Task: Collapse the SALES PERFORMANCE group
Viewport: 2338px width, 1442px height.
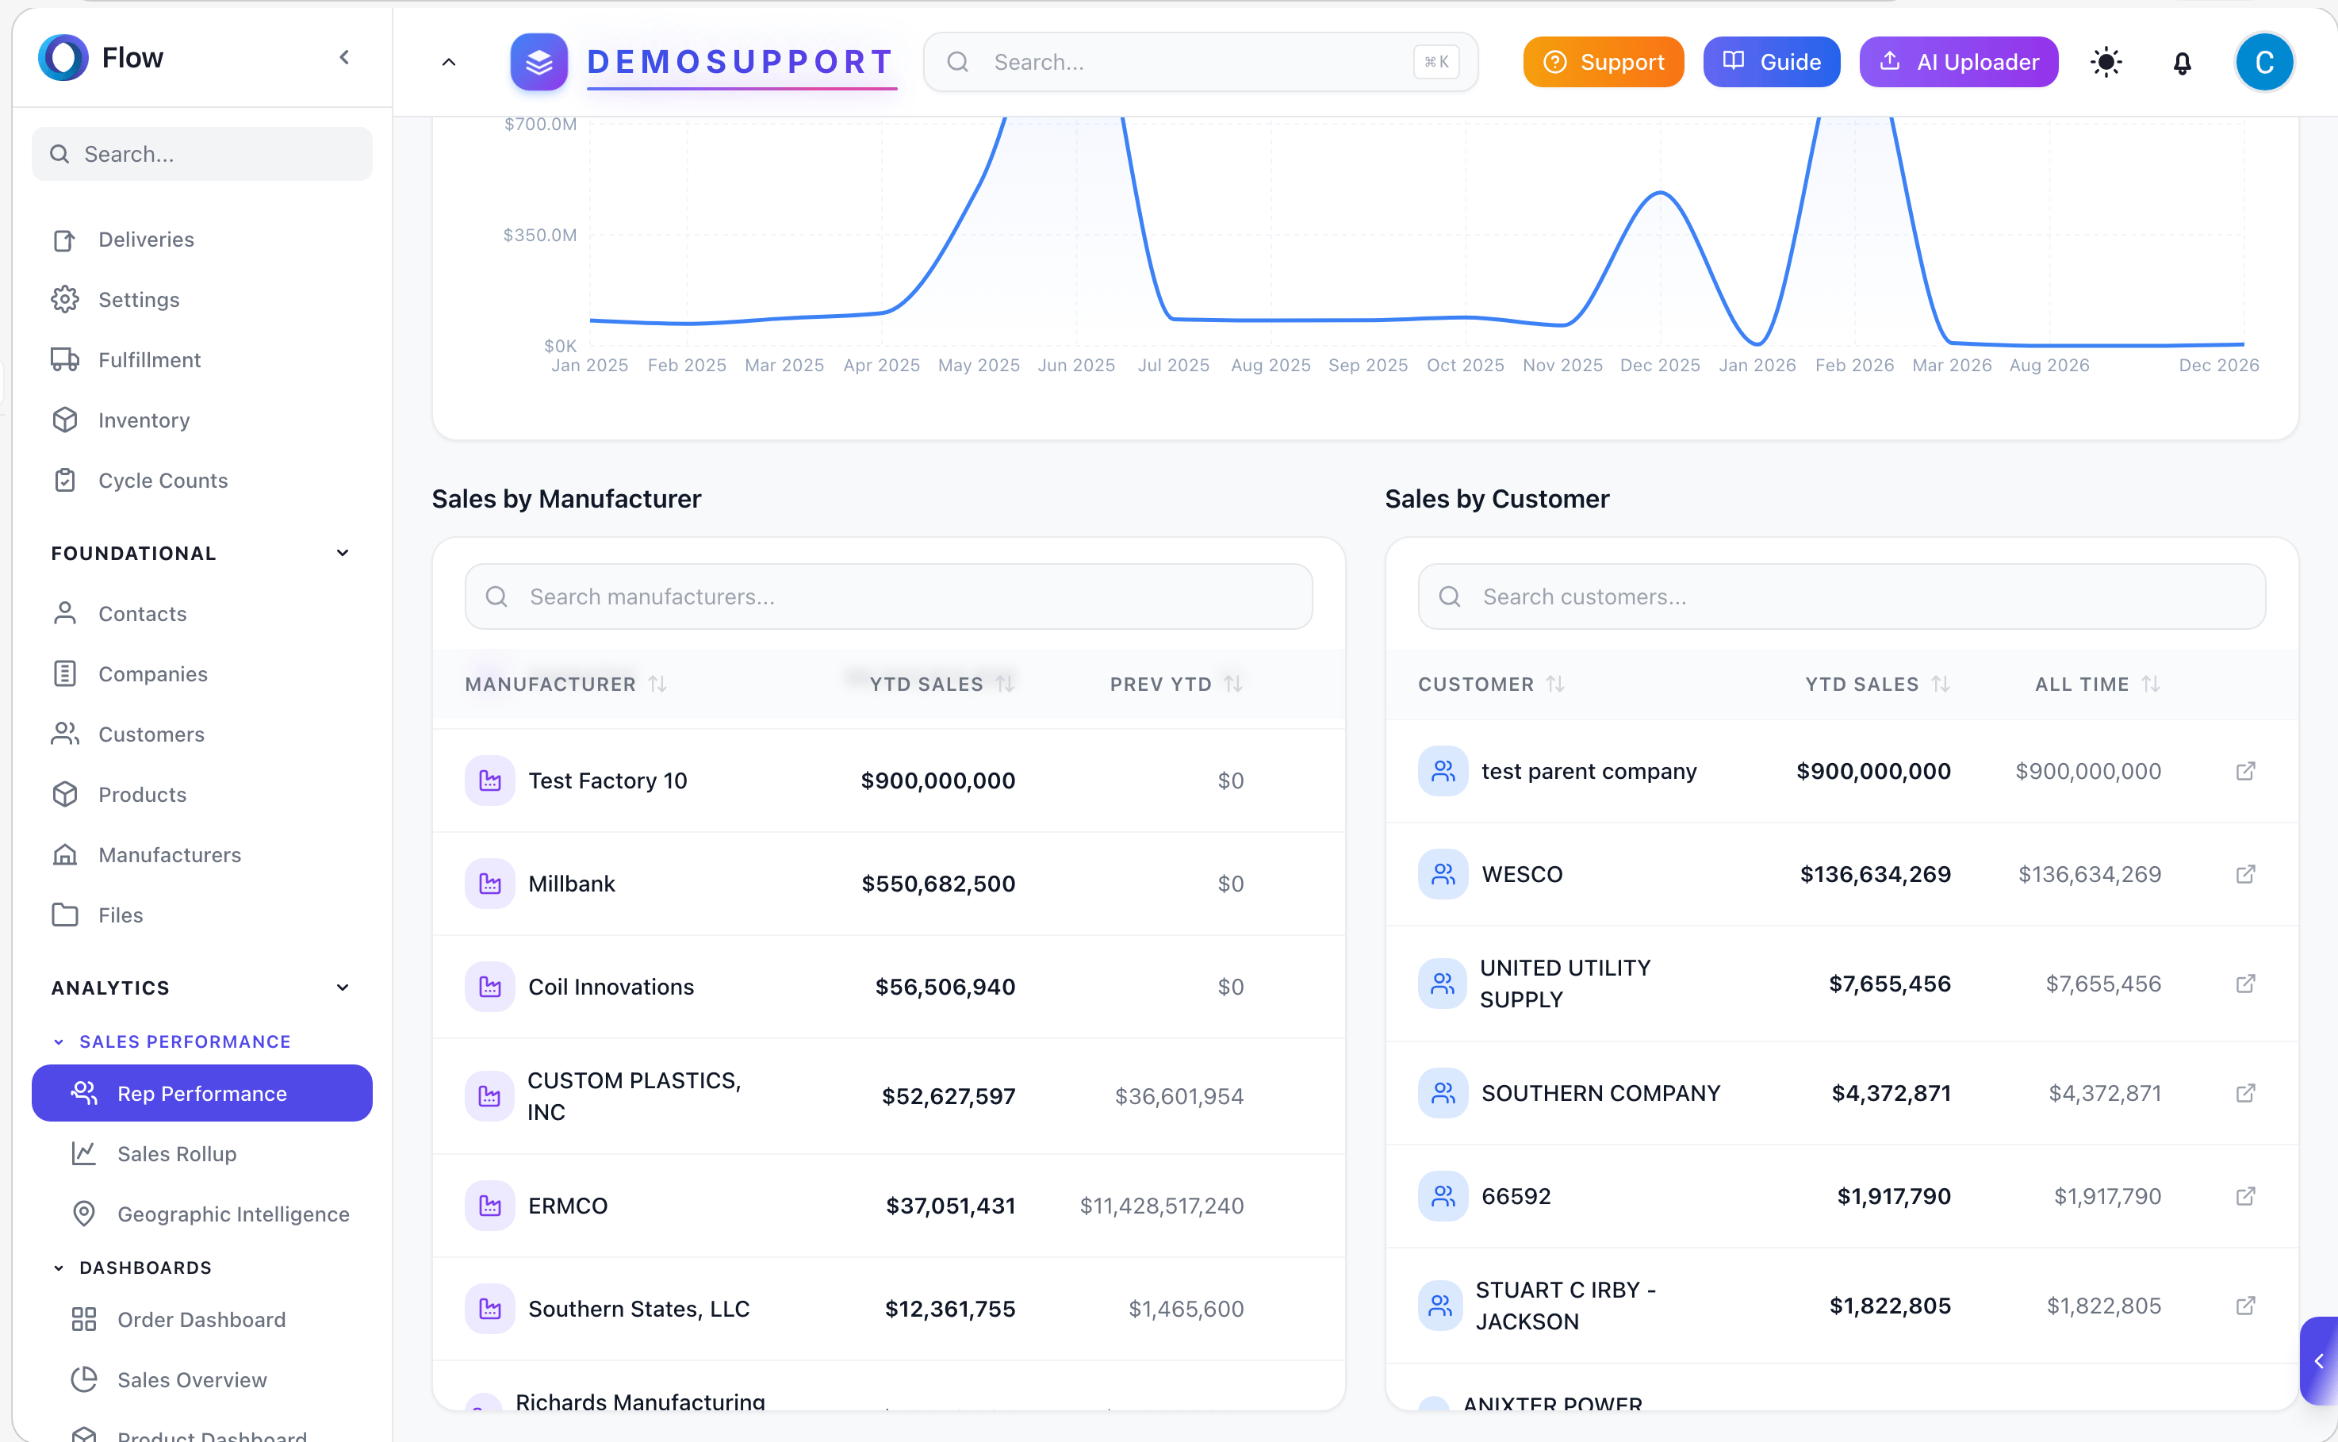Action: (x=59, y=1041)
